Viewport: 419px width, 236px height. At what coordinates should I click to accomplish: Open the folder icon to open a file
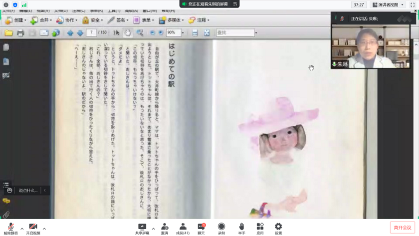pos(8,33)
